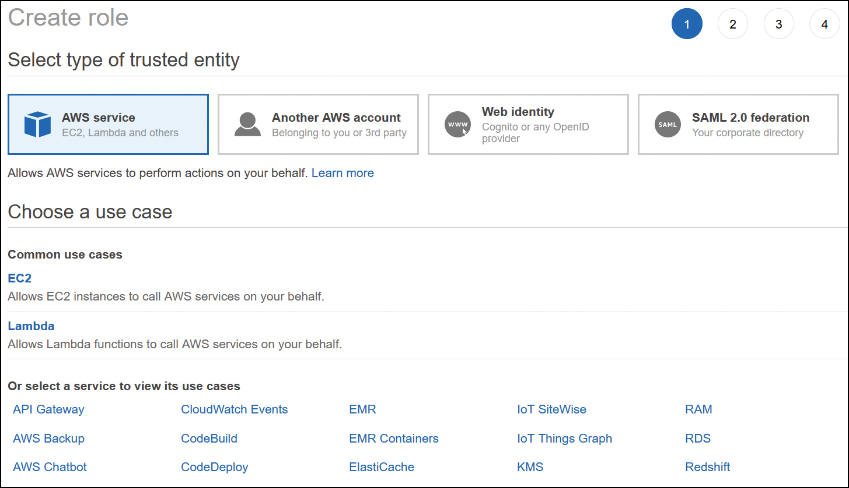The height and width of the screenshot is (488, 849).
Task: Go to step 3 indicator
Action: pyautogui.click(x=778, y=24)
